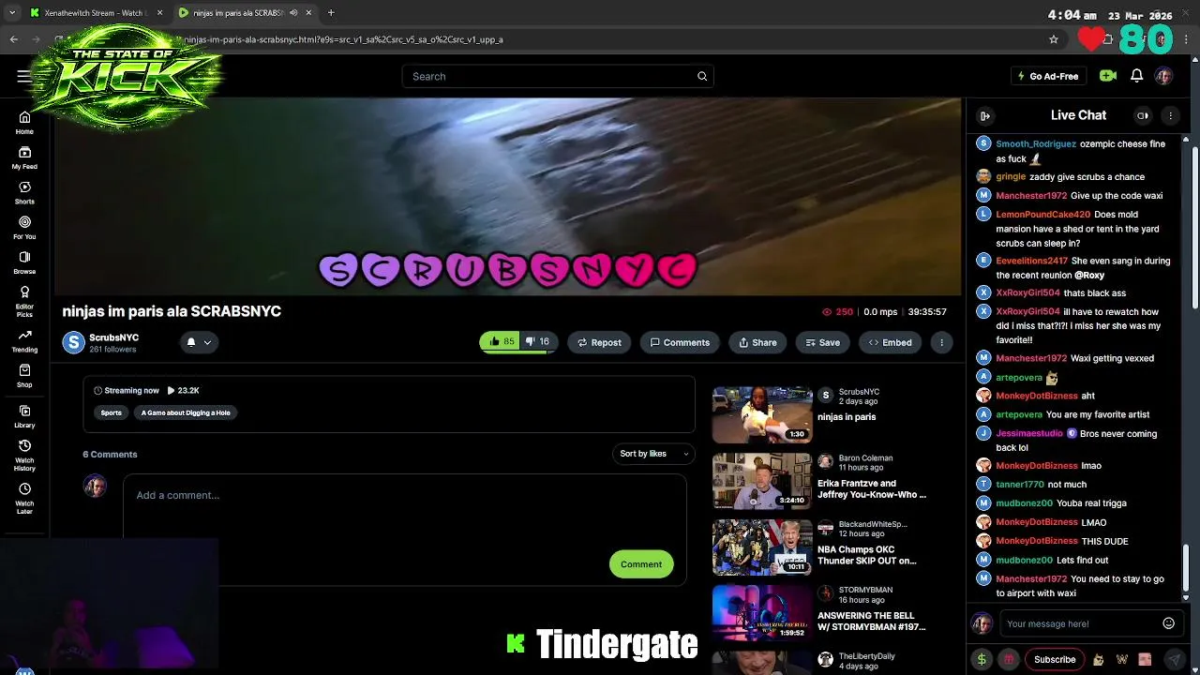The width and height of the screenshot is (1200, 675).
Task: Mute the ninjas im paris browser tab
Action: click(x=293, y=13)
